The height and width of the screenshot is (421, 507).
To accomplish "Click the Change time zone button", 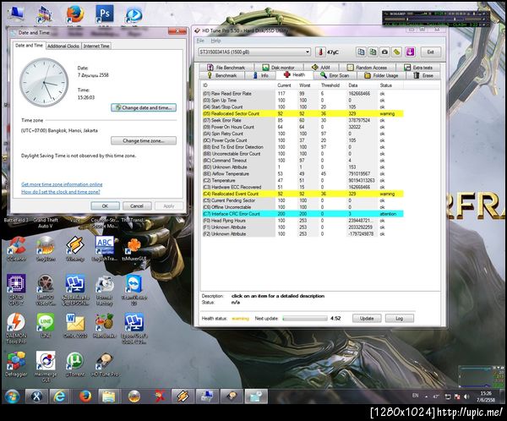I will (x=144, y=141).
